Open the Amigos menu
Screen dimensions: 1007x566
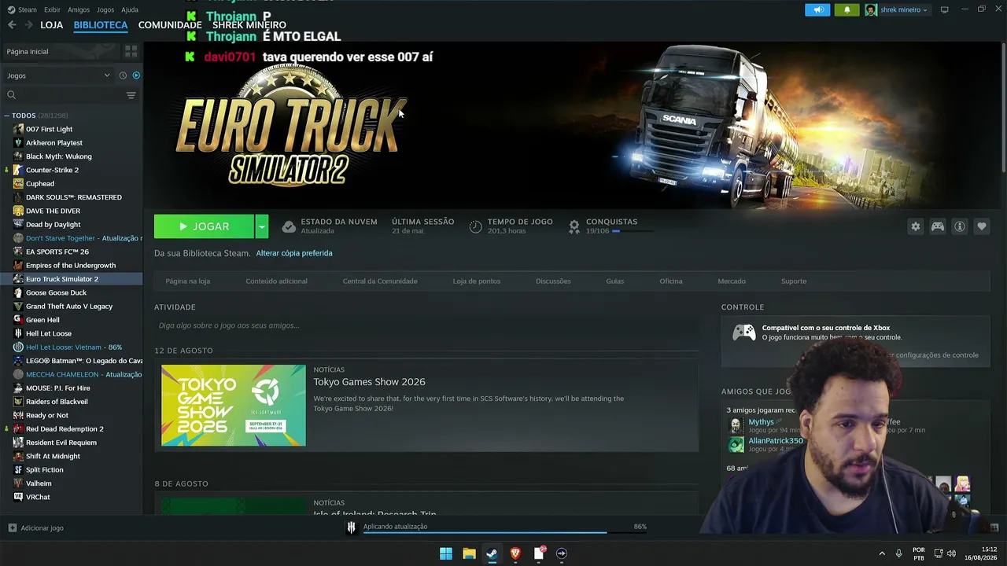coord(79,9)
